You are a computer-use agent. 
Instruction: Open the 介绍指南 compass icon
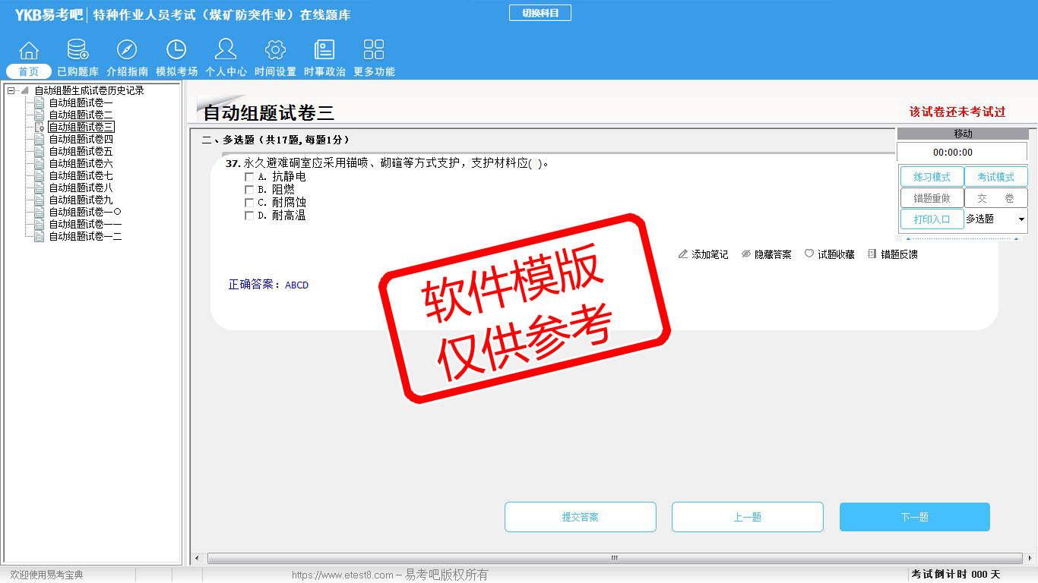coord(127,50)
